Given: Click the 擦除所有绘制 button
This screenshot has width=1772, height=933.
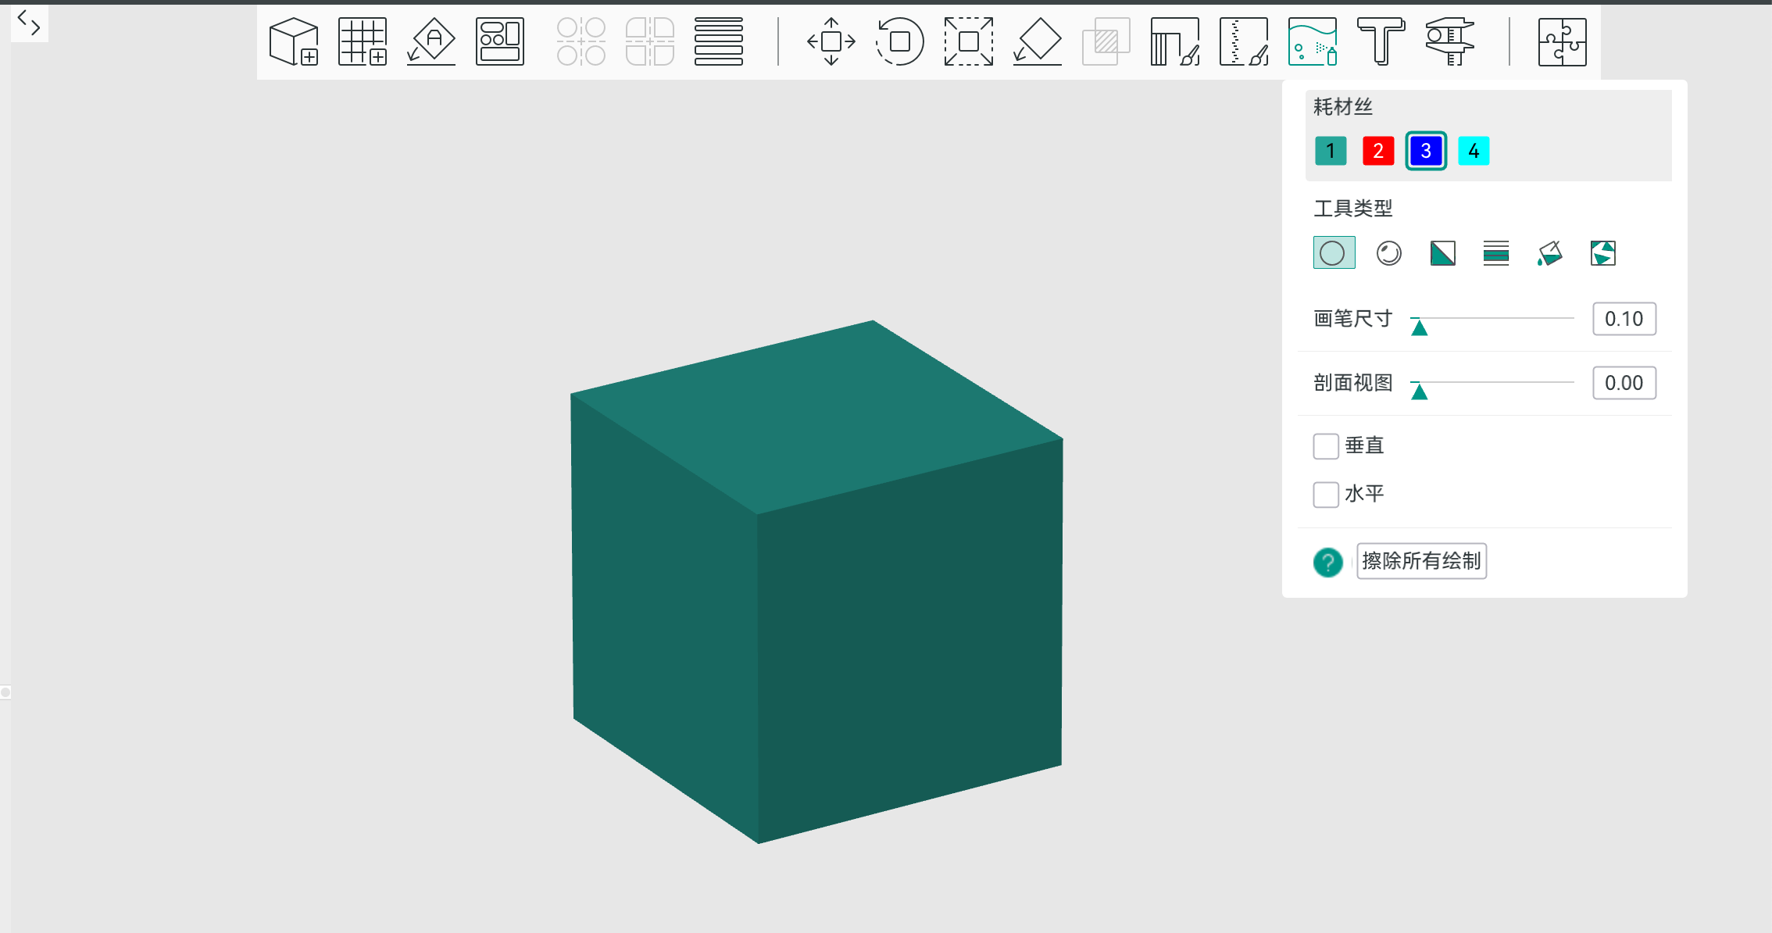Looking at the screenshot, I should click(1421, 561).
